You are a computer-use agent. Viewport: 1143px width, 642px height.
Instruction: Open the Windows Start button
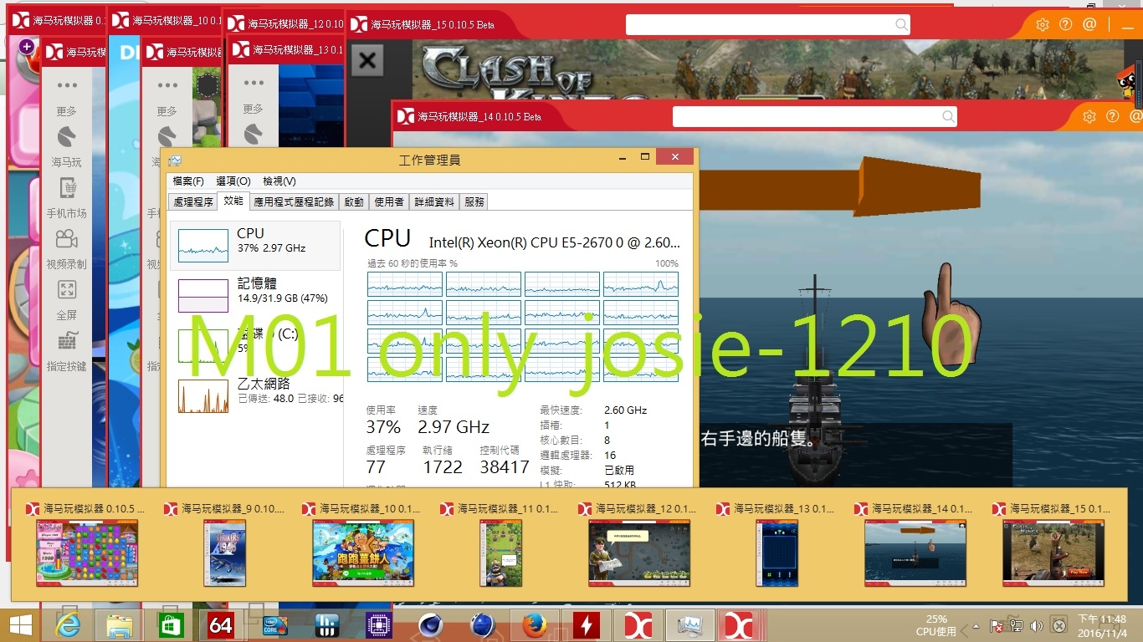(x=20, y=625)
